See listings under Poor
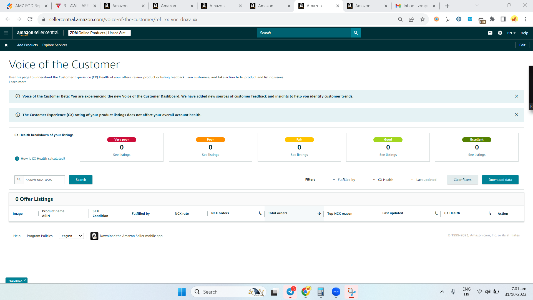Viewport: 533px width, 300px height. coord(210,155)
